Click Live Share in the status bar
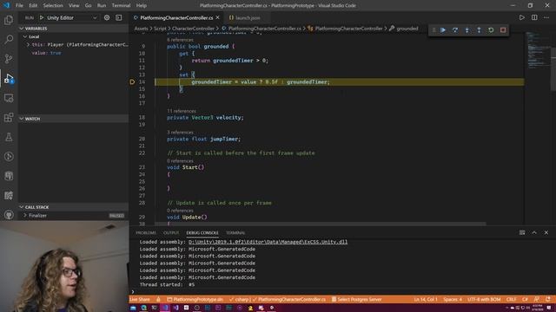Viewport: 556px width, 312px height. tap(139, 299)
